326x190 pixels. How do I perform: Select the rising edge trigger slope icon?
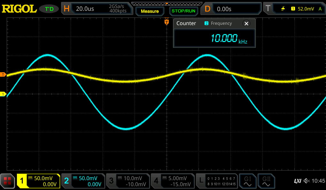click(x=283, y=9)
